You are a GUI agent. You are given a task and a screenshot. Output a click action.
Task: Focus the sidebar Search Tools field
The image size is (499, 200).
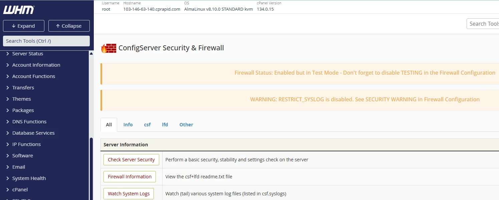tap(46, 41)
